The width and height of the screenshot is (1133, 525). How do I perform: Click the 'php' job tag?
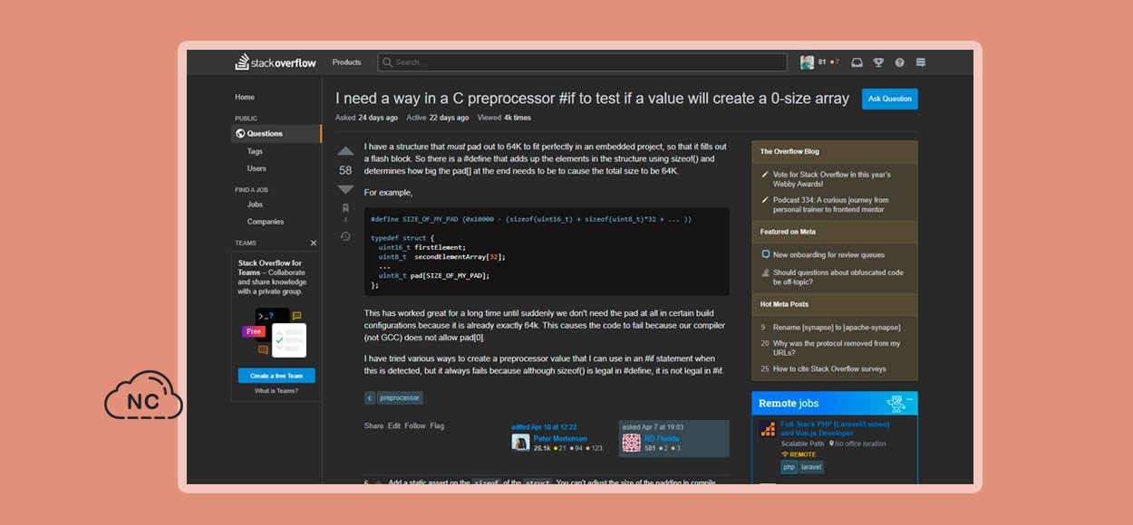coord(789,467)
